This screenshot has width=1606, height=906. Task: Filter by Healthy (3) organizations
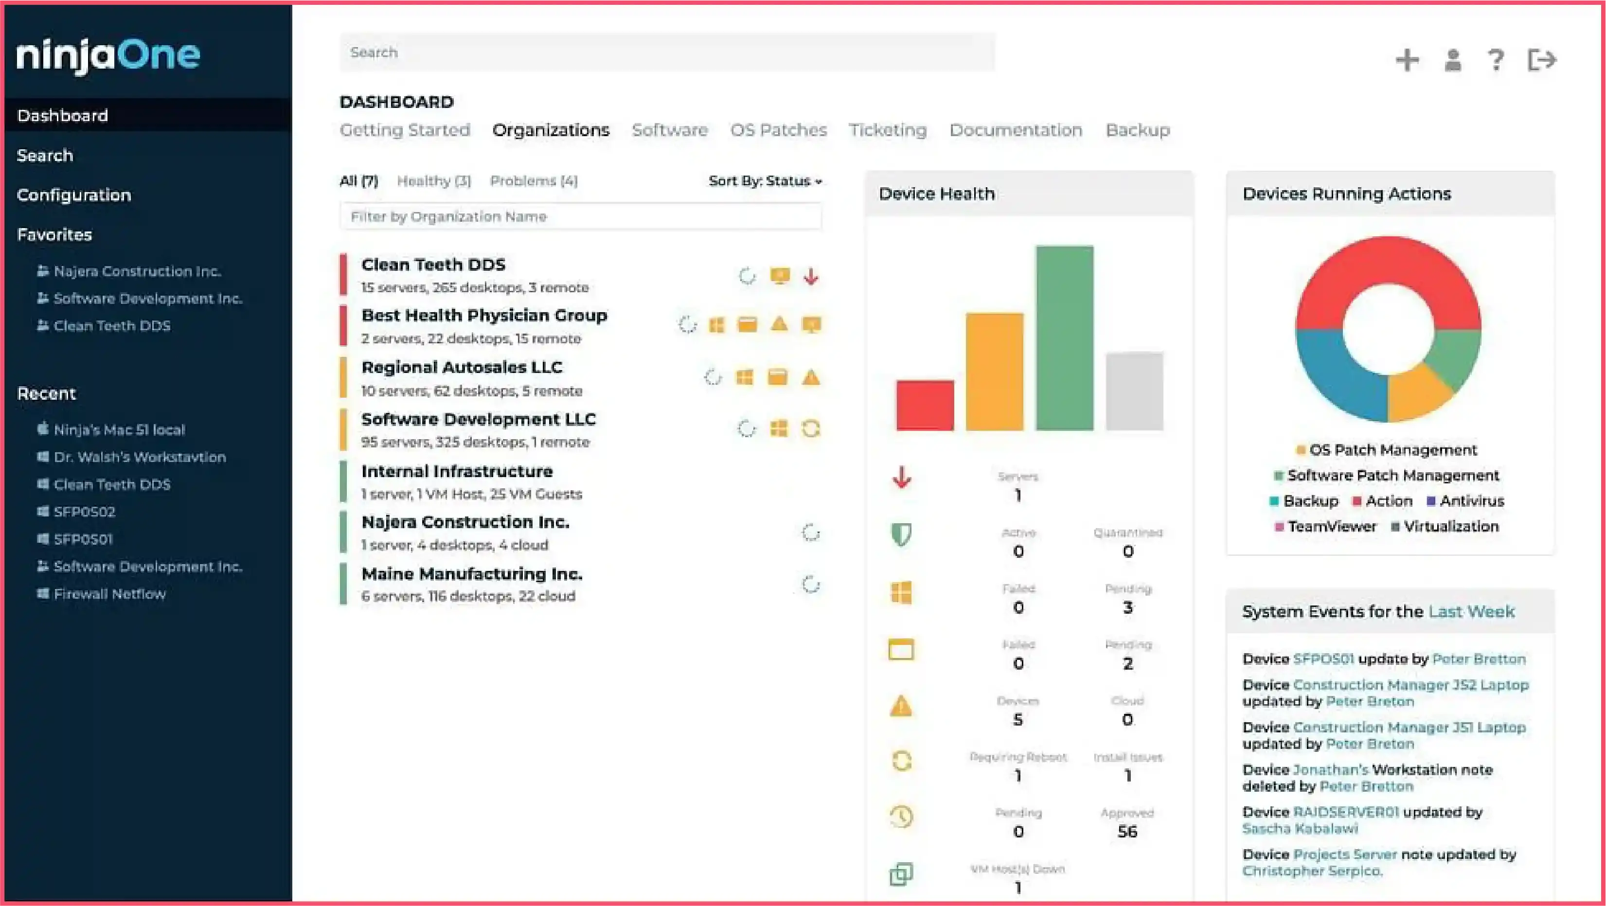pos(434,181)
